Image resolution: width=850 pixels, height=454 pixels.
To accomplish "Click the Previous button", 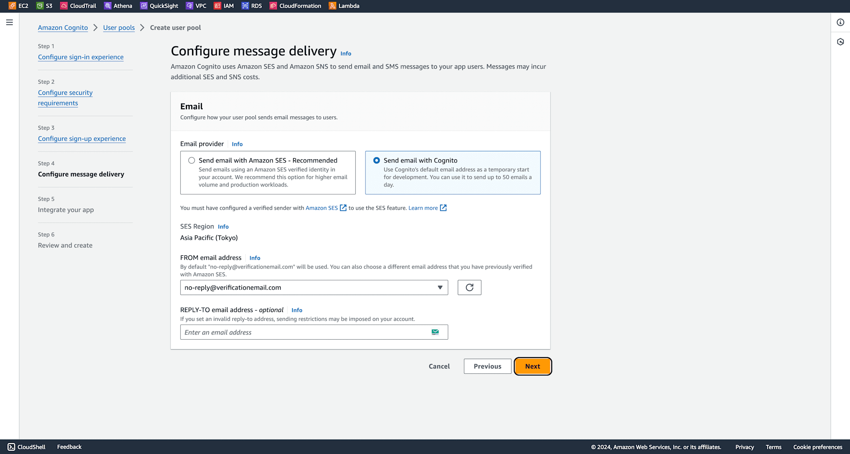I will click(x=487, y=366).
